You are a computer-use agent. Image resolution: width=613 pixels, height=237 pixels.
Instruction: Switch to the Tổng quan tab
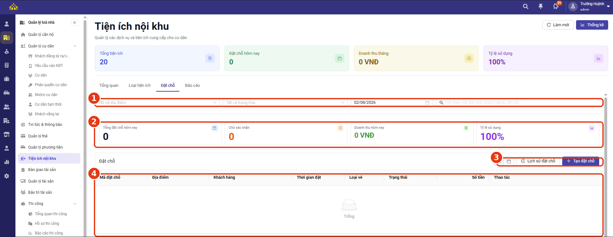[x=109, y=86]
